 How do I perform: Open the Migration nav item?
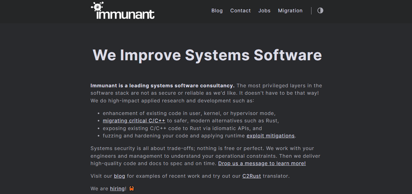tap(290, 10)
